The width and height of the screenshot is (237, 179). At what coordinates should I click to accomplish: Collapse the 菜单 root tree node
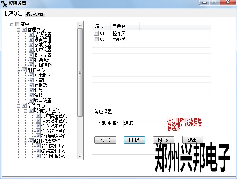12,25
